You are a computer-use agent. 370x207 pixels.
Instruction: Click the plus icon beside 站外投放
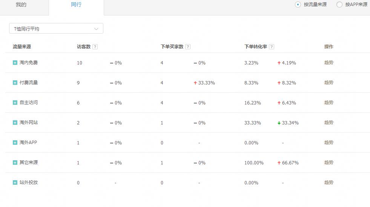click(x=15, y=182)
